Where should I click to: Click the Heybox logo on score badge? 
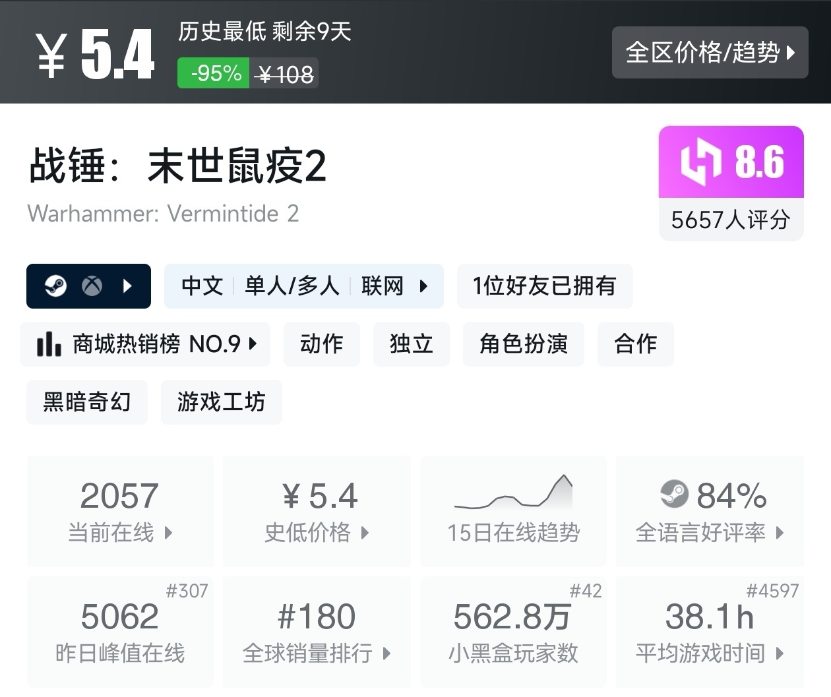[x=700, y=162]
